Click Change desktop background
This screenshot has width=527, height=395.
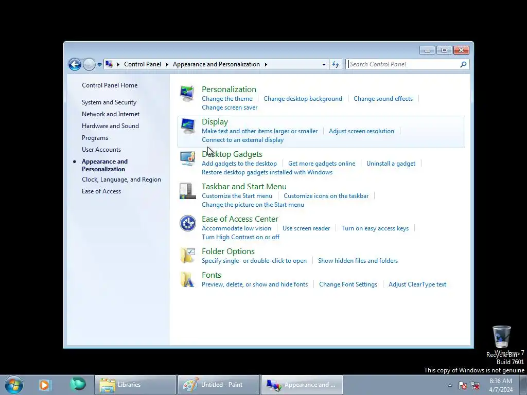[x=303, y=99]
